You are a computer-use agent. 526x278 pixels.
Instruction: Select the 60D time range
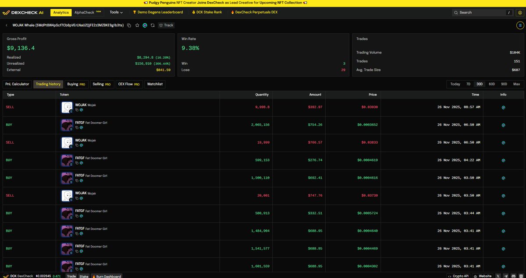tap(492, 84)
